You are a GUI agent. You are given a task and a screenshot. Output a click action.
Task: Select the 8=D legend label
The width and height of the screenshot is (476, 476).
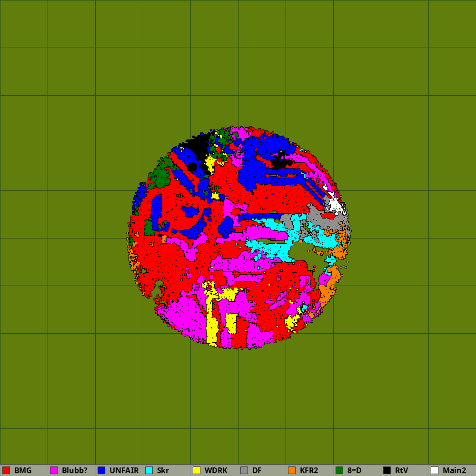click(354, 470)
